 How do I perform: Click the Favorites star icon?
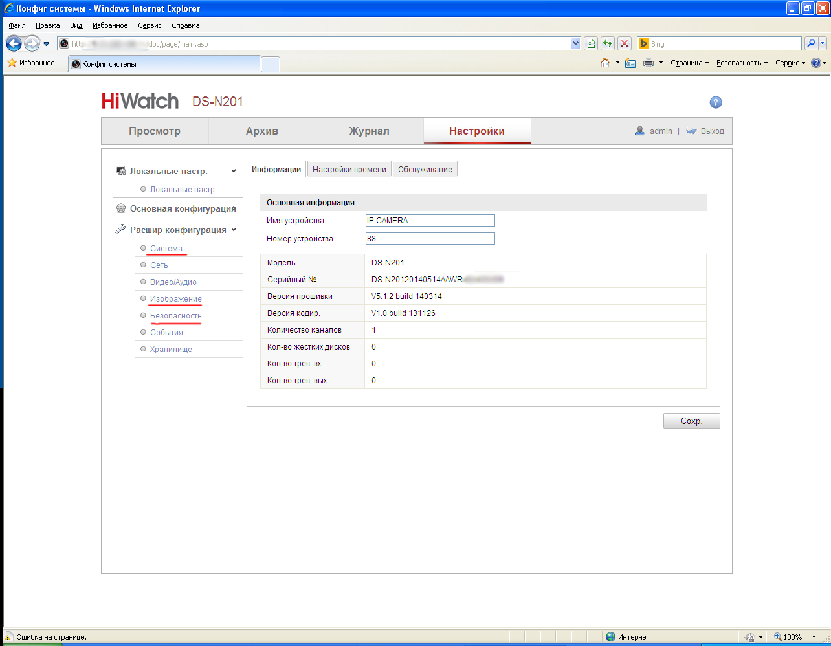coord(12,63)
